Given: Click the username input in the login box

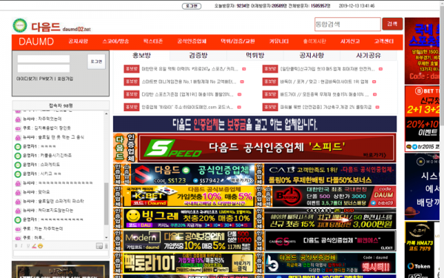Looking at the screenshot, I should point(44,59).
